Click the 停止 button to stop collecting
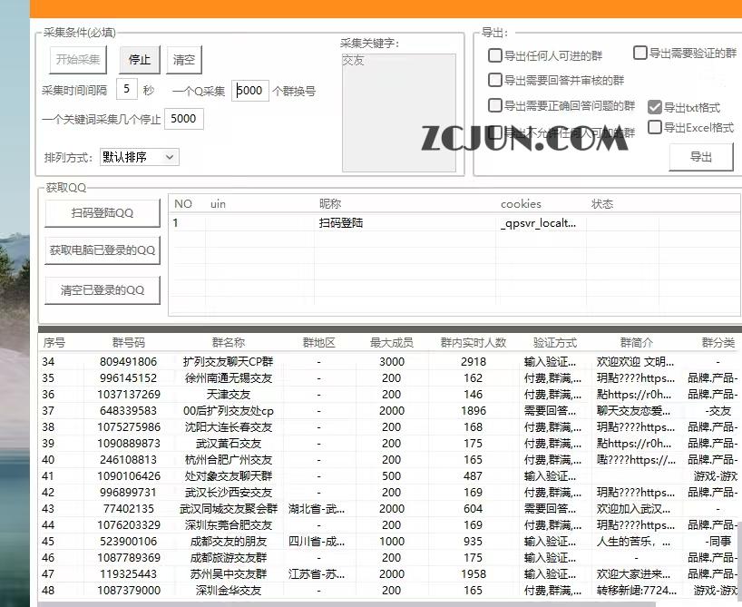Image resolution: width=742 pixels, height=607 pixels. click(x=140, y=60)
